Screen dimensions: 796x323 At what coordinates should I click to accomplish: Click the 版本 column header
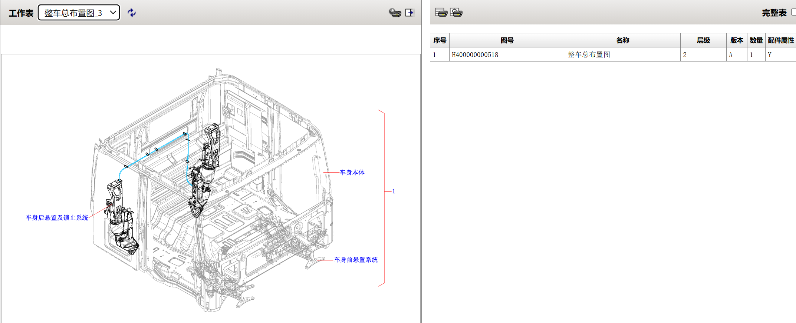[x=737, y=40]
